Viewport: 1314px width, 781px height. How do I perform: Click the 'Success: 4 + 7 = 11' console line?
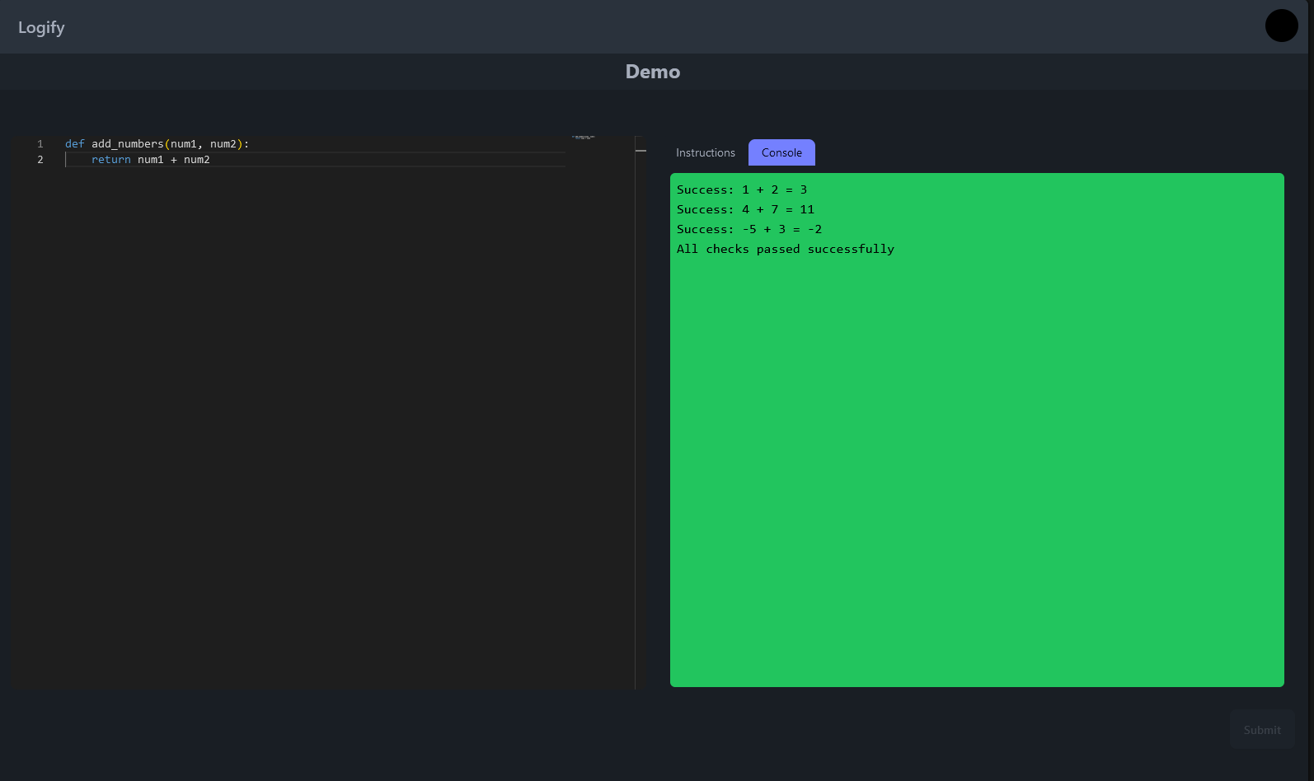click(745, 209)
